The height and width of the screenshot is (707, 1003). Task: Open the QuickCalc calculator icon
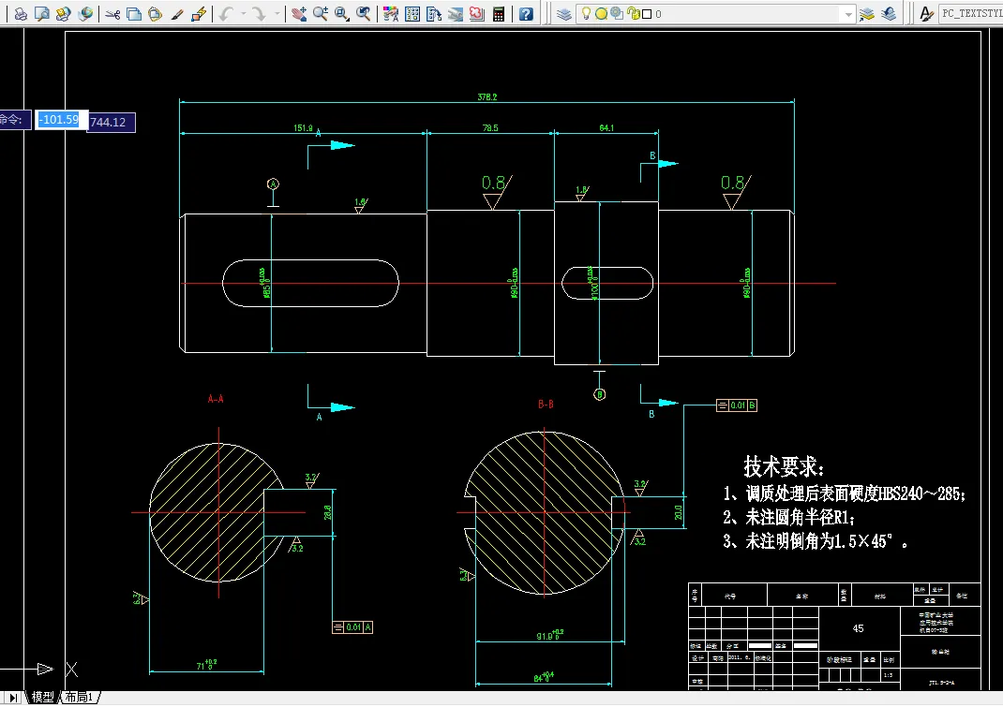point(499,13)
